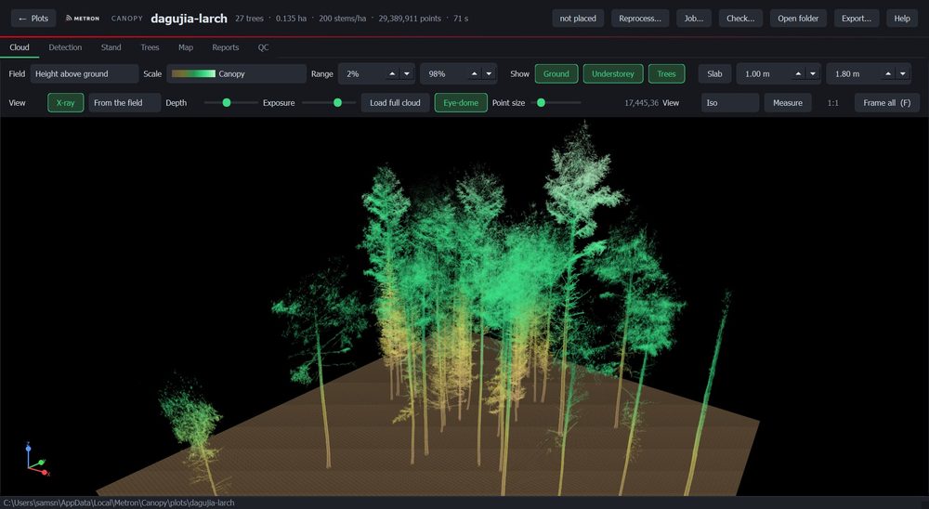Open Help
This screenshot has height=509, width=929.
pos(902,19)
